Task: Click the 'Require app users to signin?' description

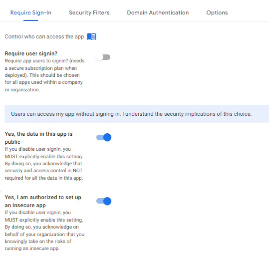Action: coord(44,75)
